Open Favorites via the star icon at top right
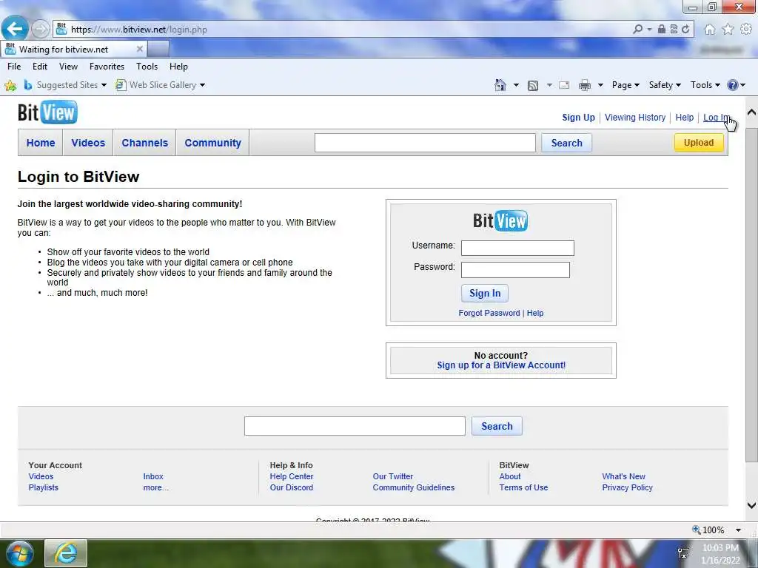The height and width of the screenshot is (568, 758). click(728, 30)
